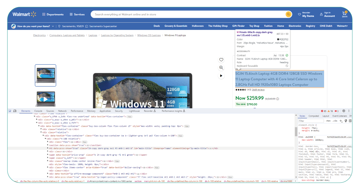The image size is (360, 189).
Task: Click the Walmart spark logo
Action: pyautogui.click(x=33, y=14)
